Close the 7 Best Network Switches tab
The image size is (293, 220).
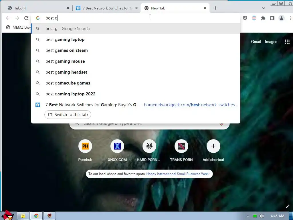click(136, 8)
